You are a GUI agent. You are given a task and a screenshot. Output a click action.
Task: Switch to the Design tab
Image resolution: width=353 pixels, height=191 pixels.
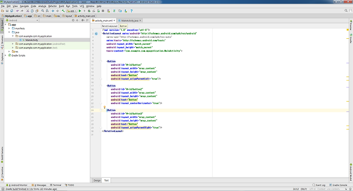coord(97,180)
